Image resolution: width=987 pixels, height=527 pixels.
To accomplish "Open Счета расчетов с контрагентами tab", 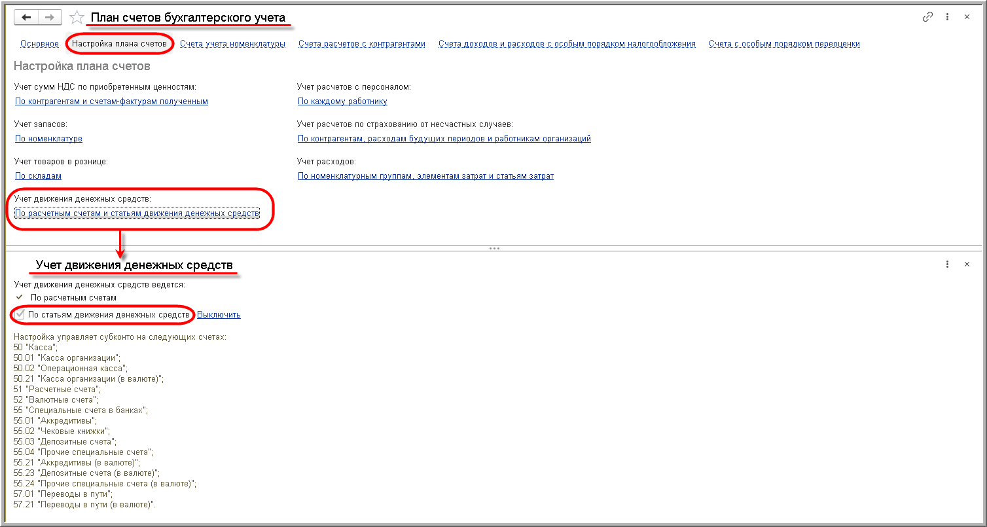I will (x=362, y=44).
